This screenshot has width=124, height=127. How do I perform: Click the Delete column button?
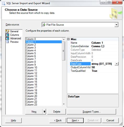pos(57,112)
